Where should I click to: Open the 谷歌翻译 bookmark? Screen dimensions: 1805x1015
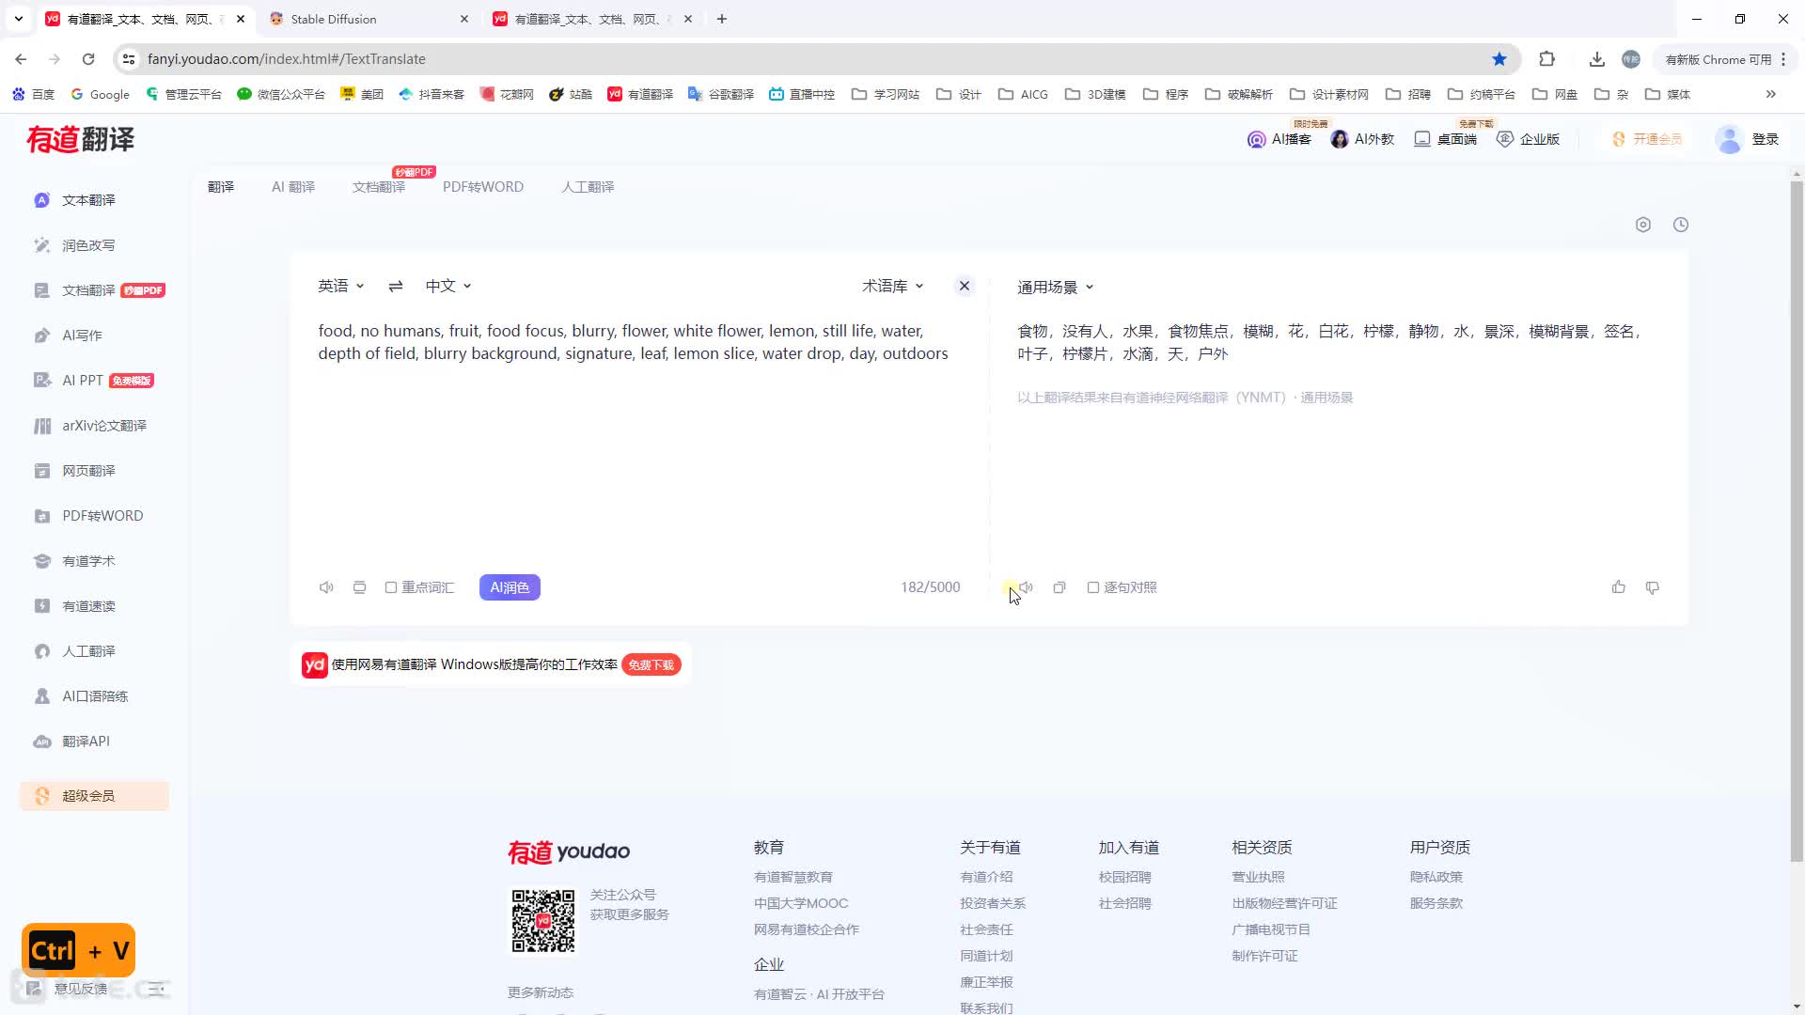coord(721,94)
